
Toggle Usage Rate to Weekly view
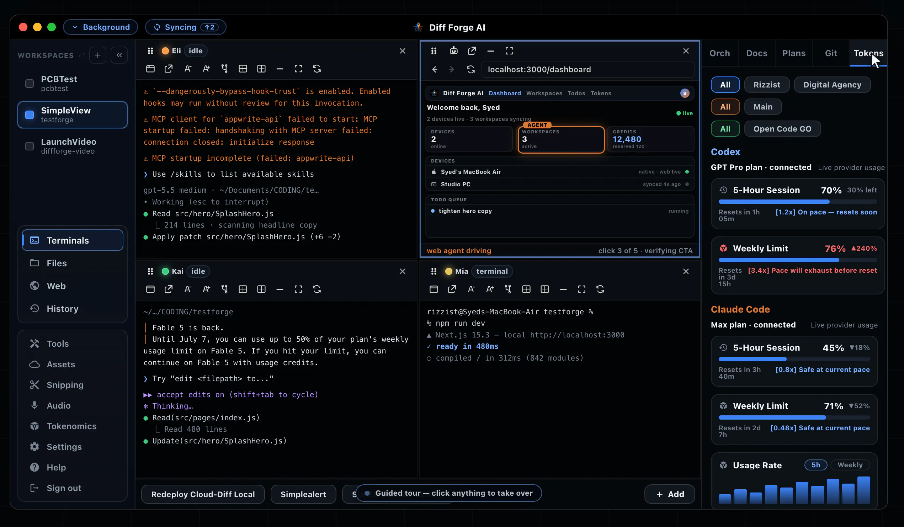click(850, 465)
